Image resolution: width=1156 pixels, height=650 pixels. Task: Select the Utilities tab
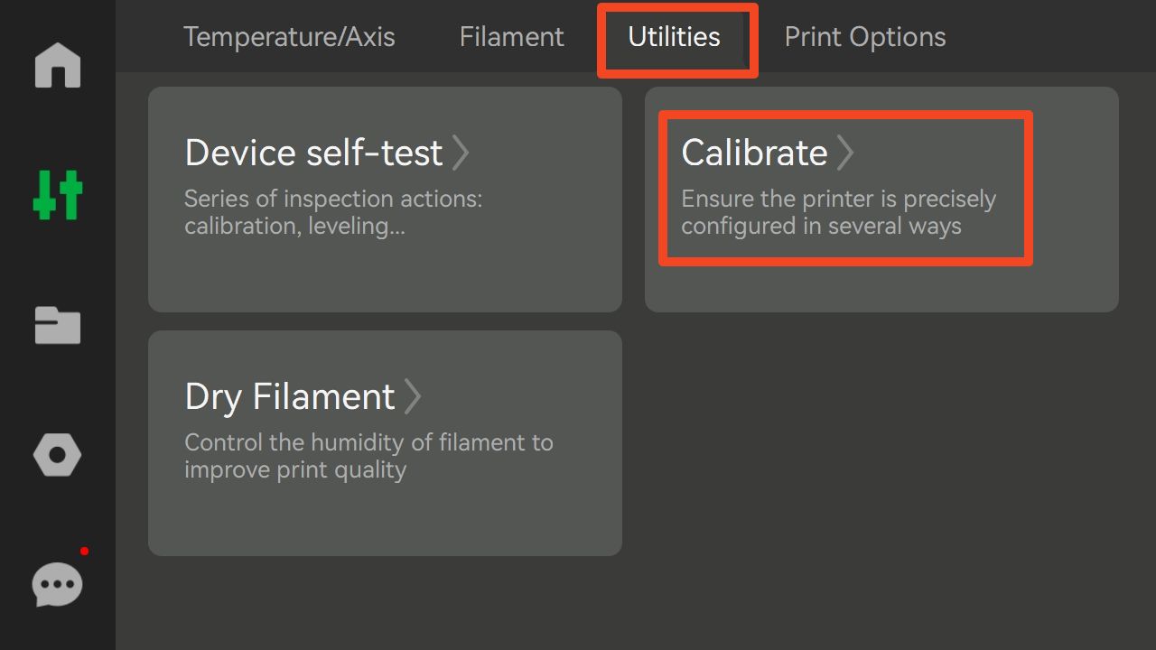[x=674, y=37]
